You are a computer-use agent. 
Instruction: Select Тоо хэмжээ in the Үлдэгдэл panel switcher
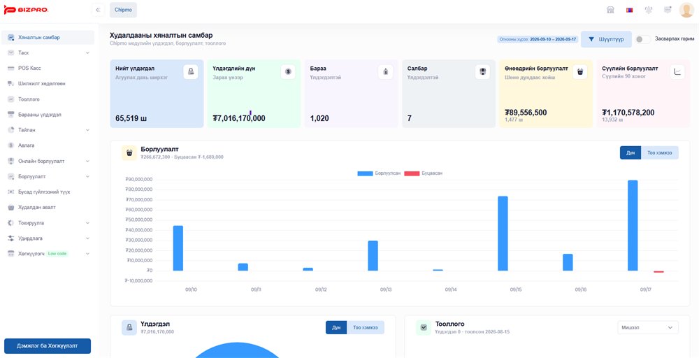click(366, 327)
